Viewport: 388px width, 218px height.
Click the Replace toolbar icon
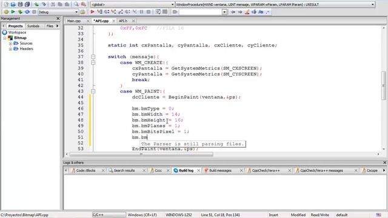pos(83,4)
